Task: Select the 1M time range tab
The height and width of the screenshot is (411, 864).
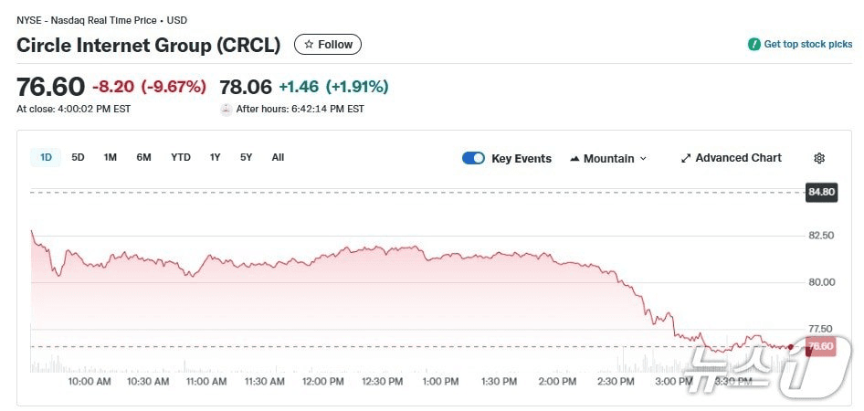Action: pos(110,157)
